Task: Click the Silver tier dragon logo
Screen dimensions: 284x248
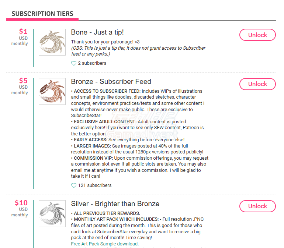Action: (52, 214)
